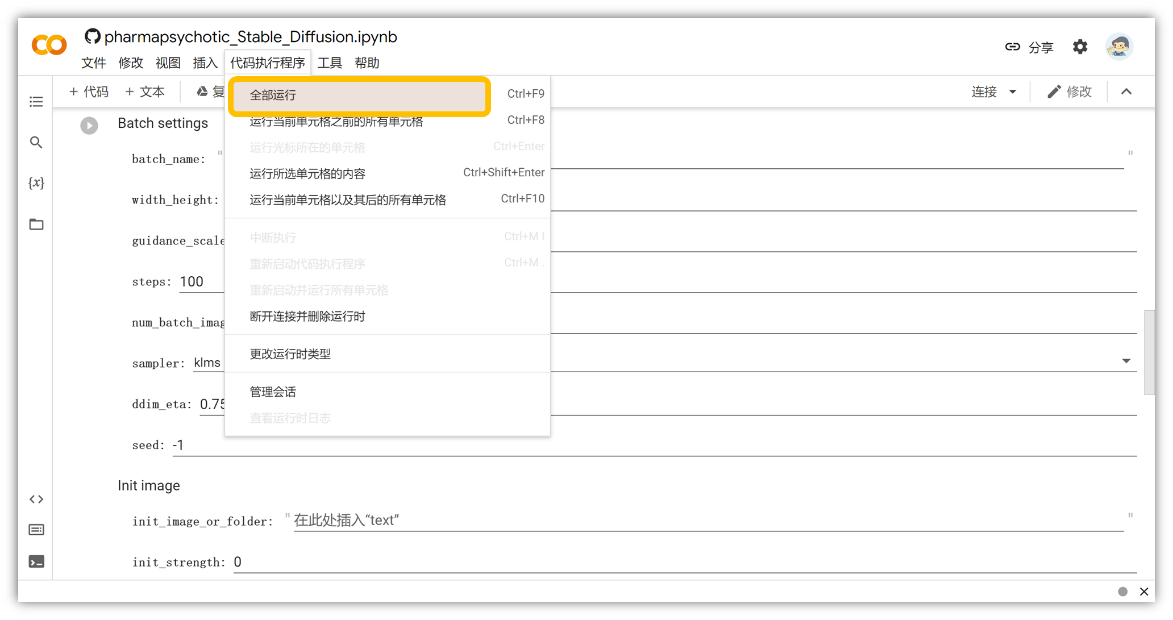
Task: Select 运行当前单元格以及其后的所有单元格
Action: (x=348, y=199)
